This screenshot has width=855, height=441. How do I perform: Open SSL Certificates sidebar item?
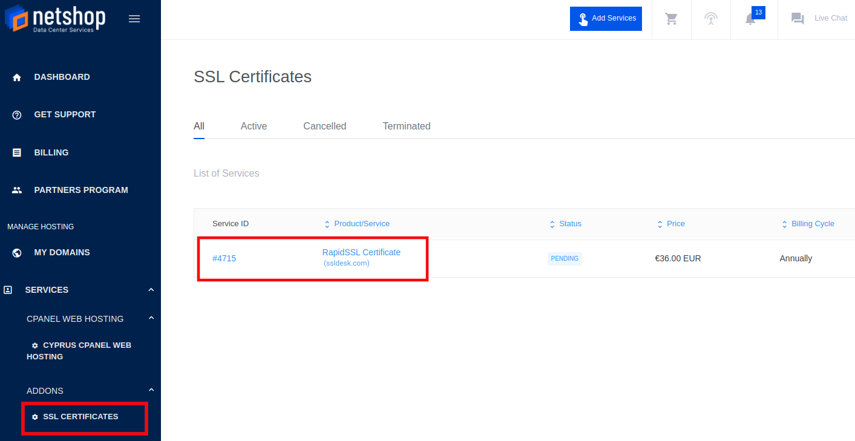pos(80,417)
